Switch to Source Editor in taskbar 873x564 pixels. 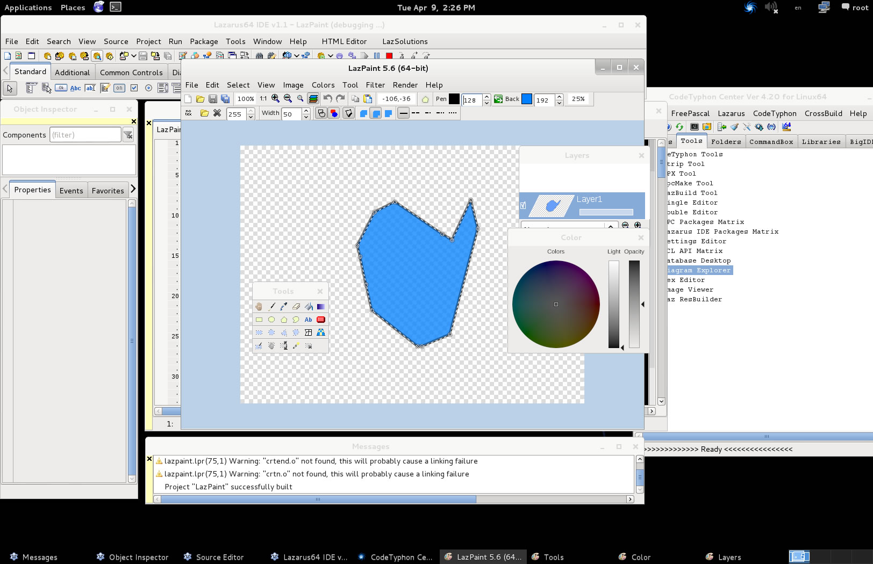(x=214, y=557)
